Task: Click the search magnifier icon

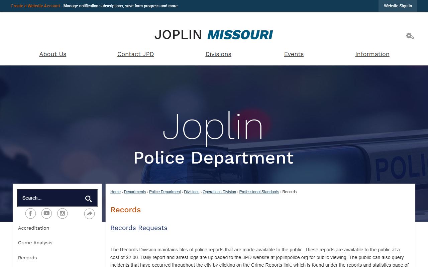Action: tap(88, 199)
